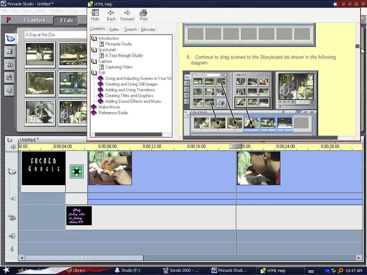Collapse the Capture book in help tree
The height and width of the screenshot is (275, 367).
(x=94, y=61)
